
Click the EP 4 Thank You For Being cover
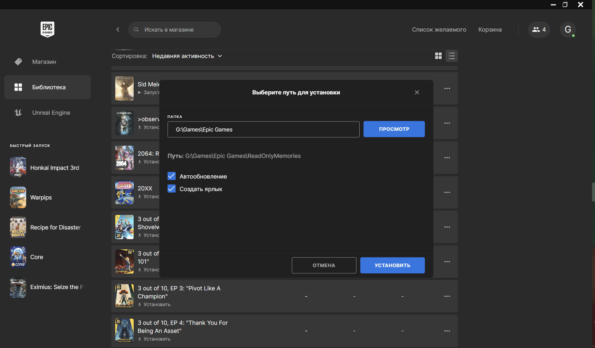click(x=124, y=331)
